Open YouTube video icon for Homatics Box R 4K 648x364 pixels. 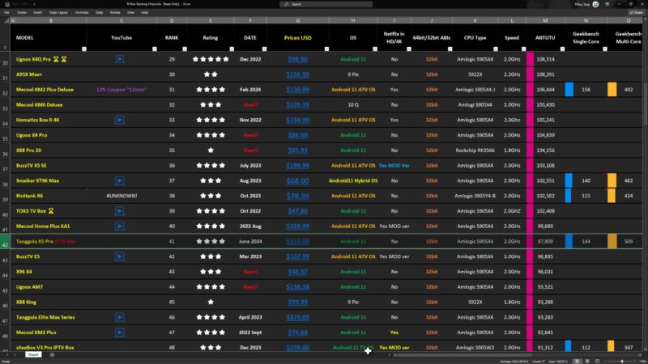click(x=119, y=120)
